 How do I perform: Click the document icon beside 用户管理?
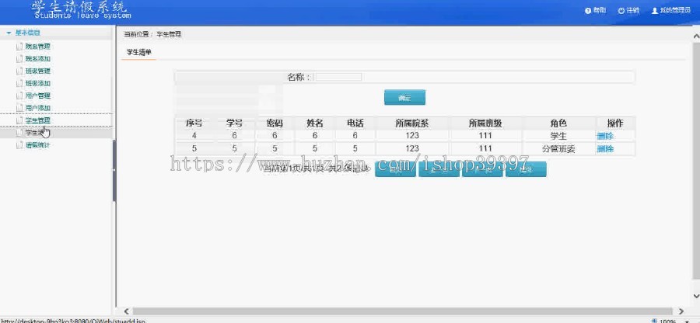point(19,96)
